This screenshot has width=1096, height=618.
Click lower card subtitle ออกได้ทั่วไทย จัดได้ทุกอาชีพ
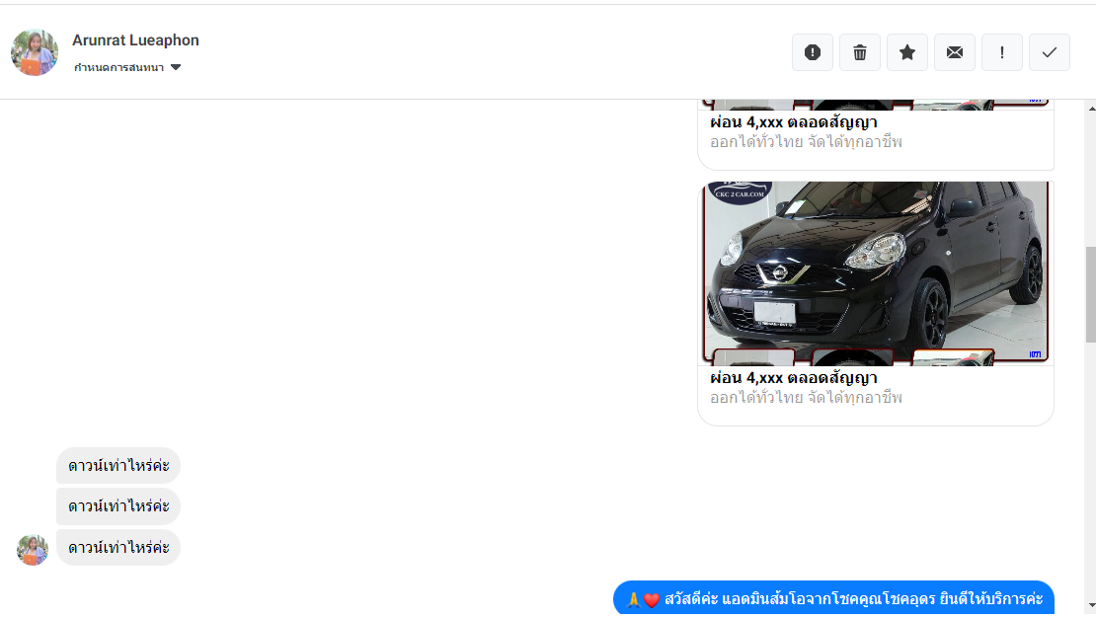[806, 398]
